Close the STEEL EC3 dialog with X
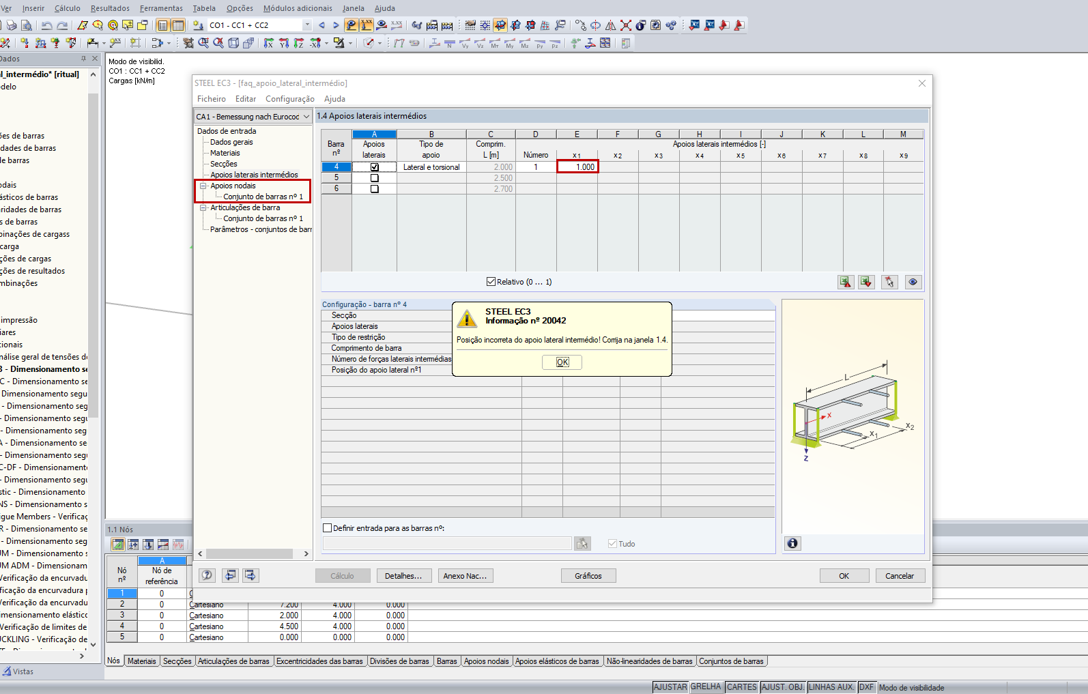The width and height of the screenshot is (1088, 694). click(x=922, y=83)
